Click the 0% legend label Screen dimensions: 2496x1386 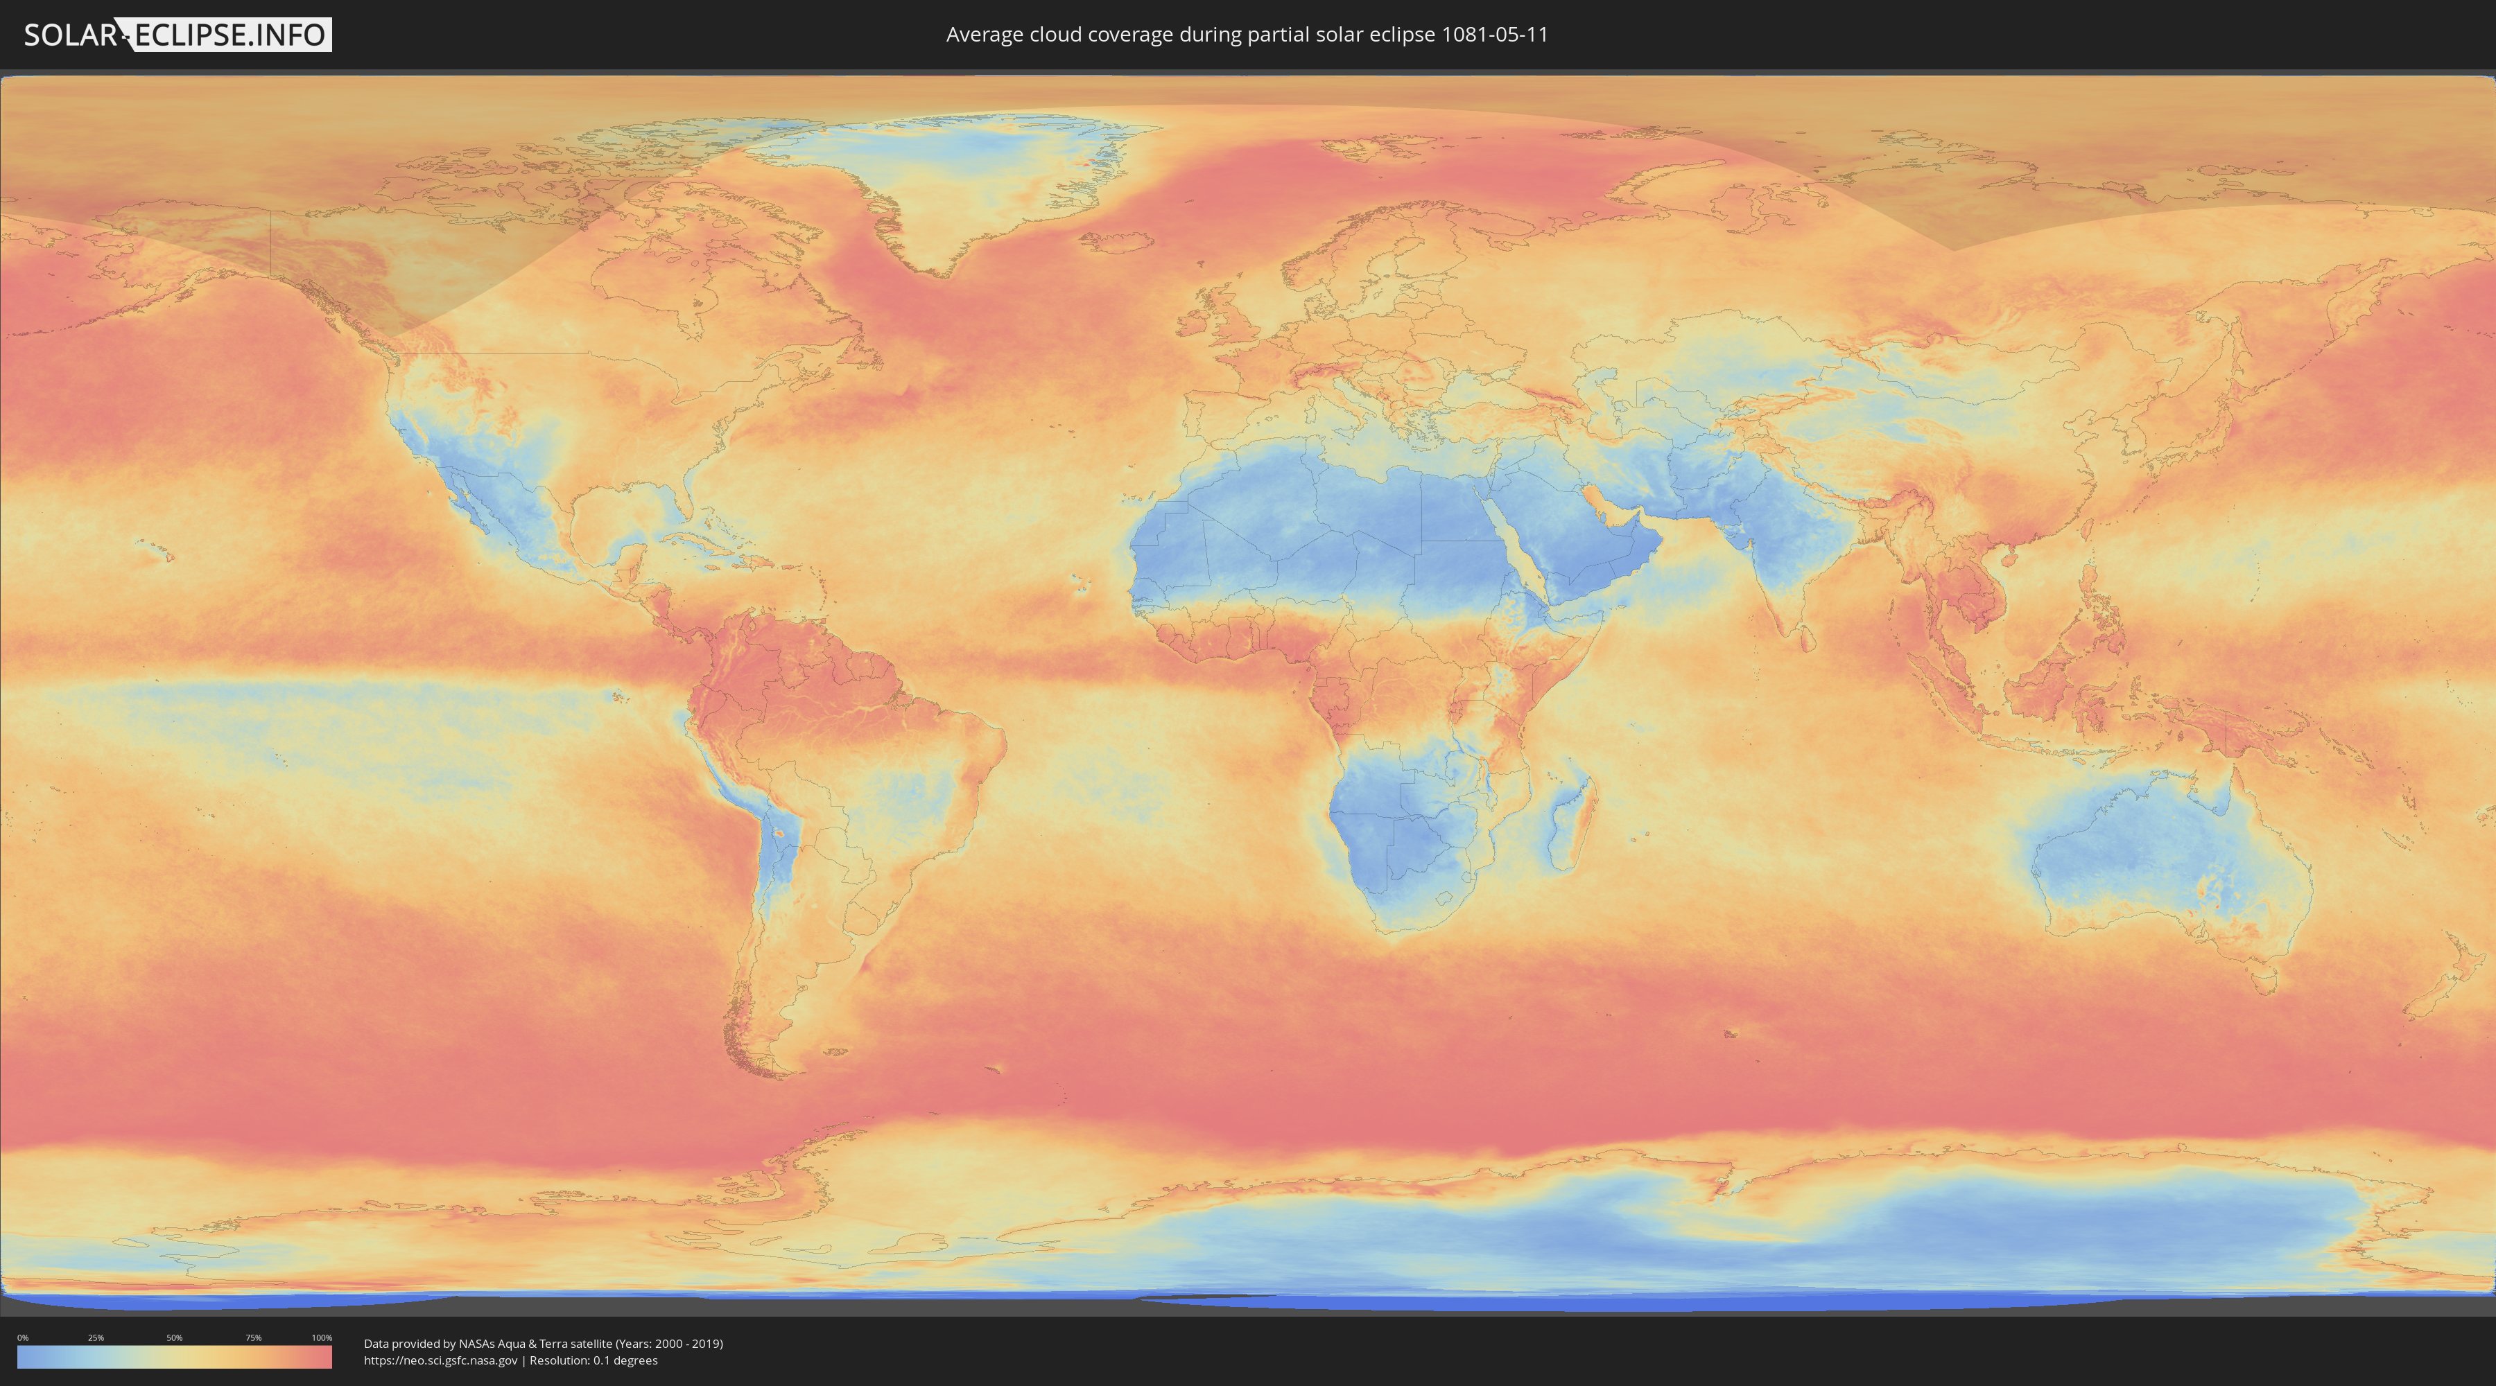(22, 1337)
